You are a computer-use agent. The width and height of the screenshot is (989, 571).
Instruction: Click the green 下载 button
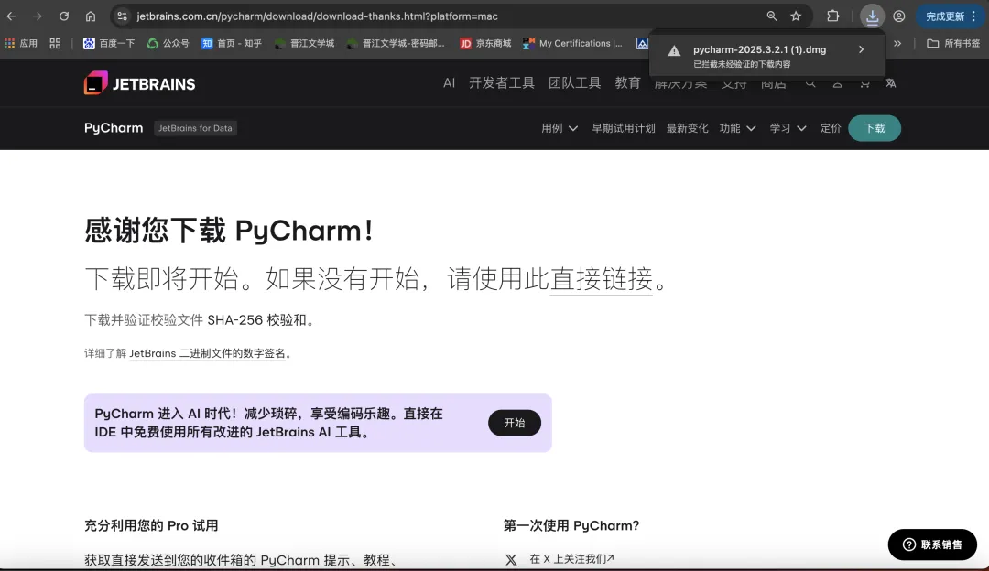point(875,129)
